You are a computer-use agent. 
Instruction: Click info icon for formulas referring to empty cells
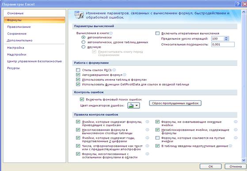click(236, 138)
